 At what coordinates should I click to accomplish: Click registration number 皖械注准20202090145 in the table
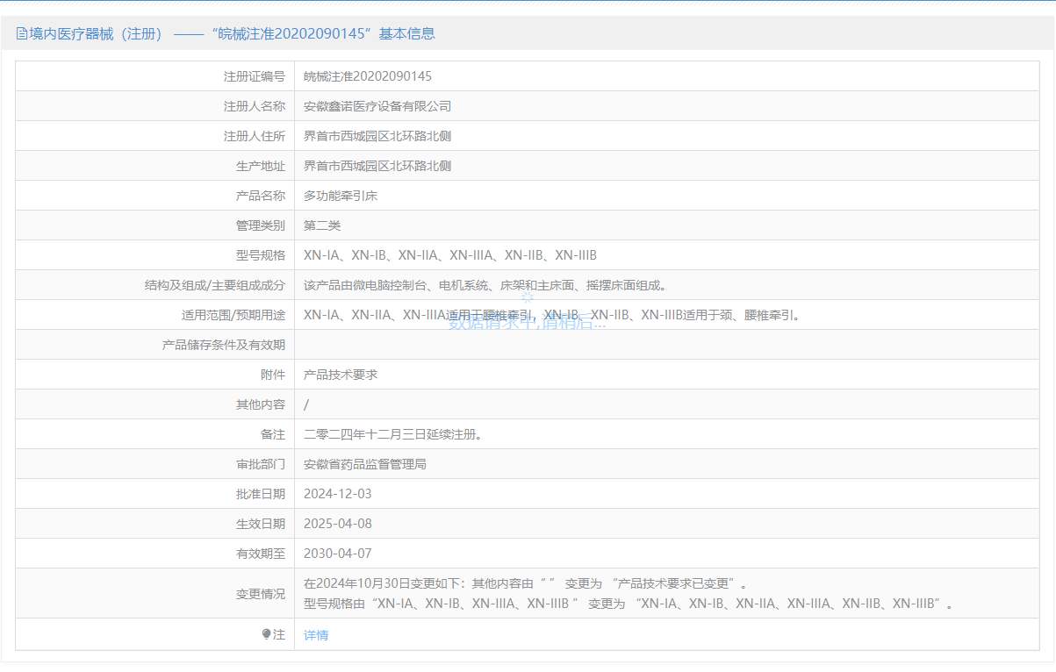(368, 76)
